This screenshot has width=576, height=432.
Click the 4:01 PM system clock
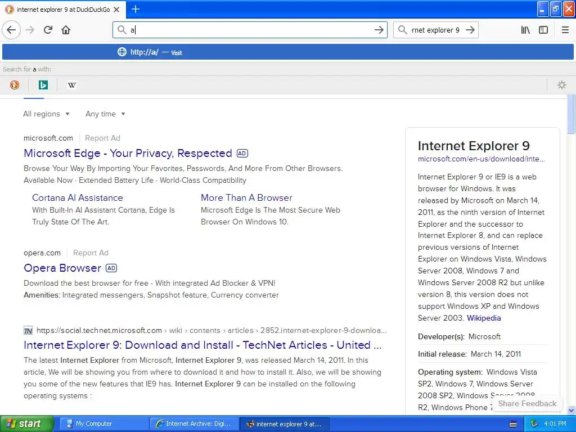[555, 424]
